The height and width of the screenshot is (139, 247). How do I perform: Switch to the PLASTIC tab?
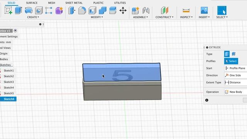click(98, 3)
